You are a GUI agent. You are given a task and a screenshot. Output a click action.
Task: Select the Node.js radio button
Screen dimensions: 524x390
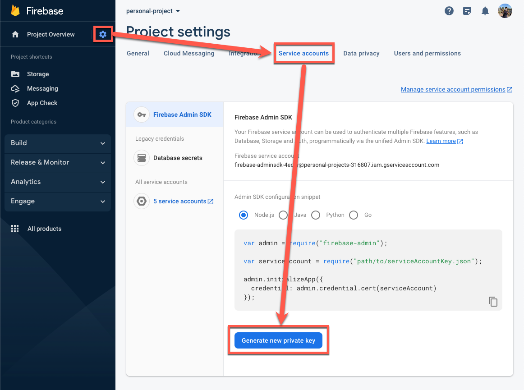(x=244, y=215)
